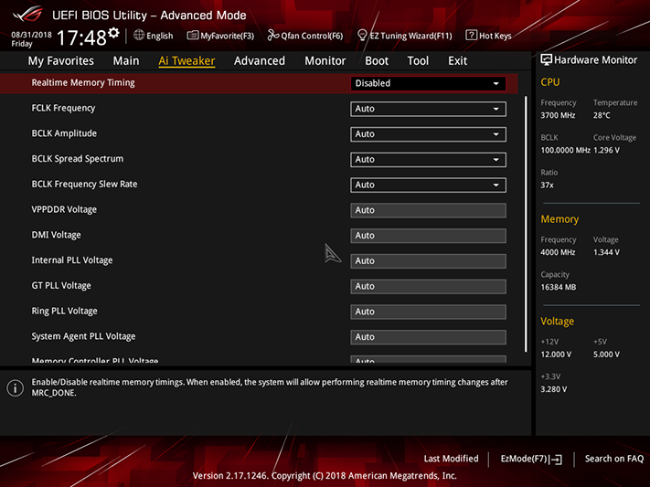Click the Hardware Monitor screen icon

[547, 60]
